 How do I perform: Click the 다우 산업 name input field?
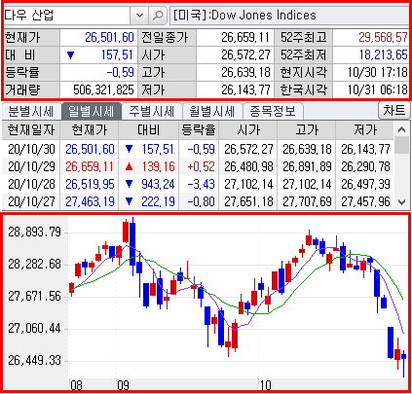(x=67, y=16)
